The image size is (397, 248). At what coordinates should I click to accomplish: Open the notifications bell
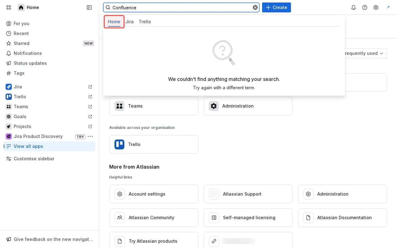[354, 7]
